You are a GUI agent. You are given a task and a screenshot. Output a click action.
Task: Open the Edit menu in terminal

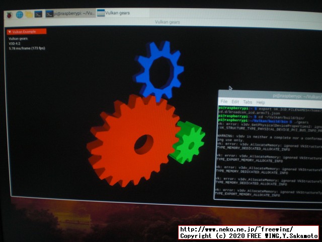pos(235,102)
